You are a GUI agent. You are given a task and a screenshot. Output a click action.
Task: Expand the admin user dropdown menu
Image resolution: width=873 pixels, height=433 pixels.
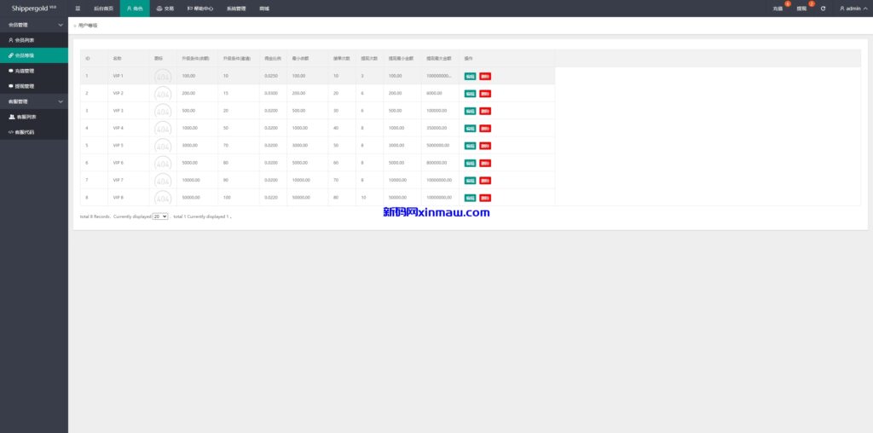pos(851,8)
